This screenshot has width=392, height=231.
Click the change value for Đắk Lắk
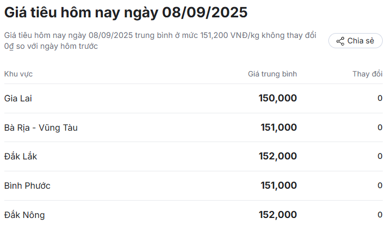coord(379,156)
